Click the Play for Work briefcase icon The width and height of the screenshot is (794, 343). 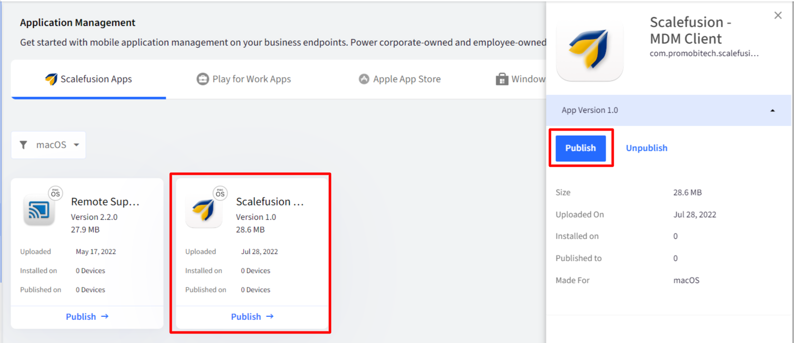point(202,79)
